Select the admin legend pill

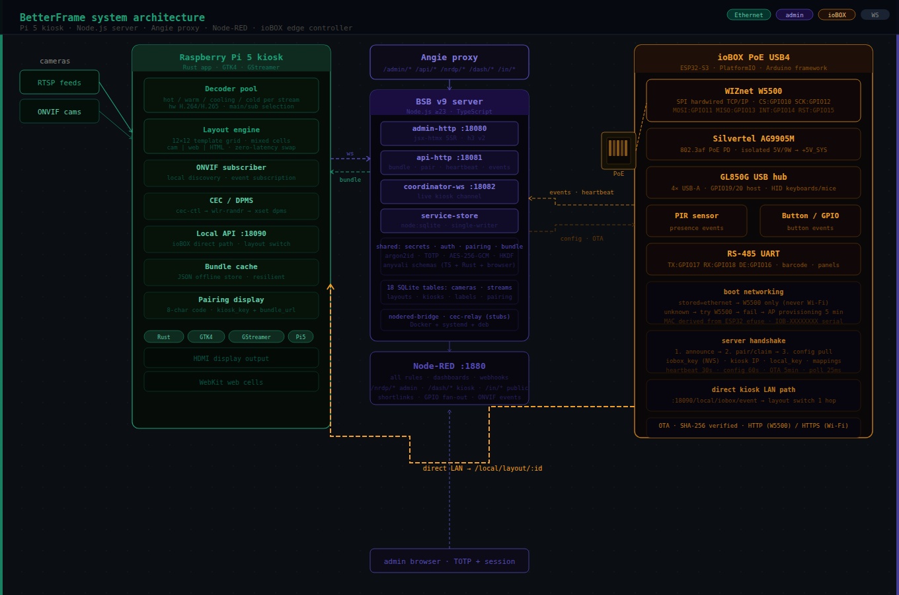(x=795, y=15)
